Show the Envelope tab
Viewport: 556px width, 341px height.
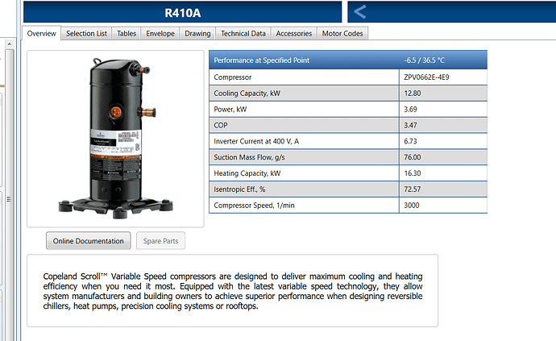[160, 33]
